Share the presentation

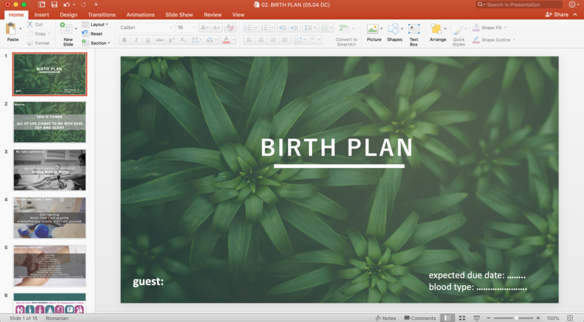pos(557,15)
